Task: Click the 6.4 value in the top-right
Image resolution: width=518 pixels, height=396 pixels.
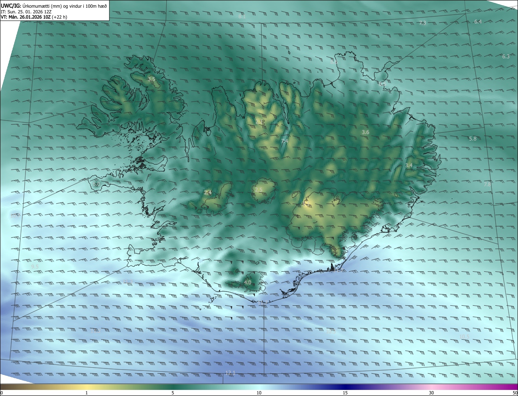Action: coord(478,21)
